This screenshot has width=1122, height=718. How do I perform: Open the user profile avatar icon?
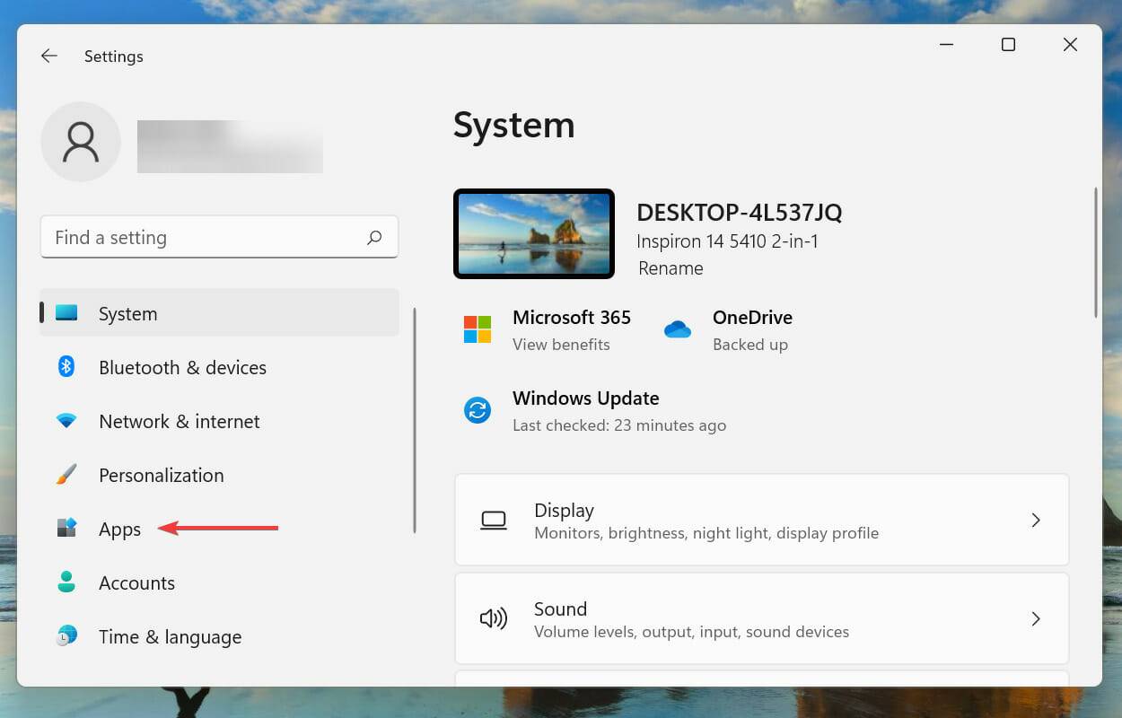pyautogui.click(x=81, y=142)
